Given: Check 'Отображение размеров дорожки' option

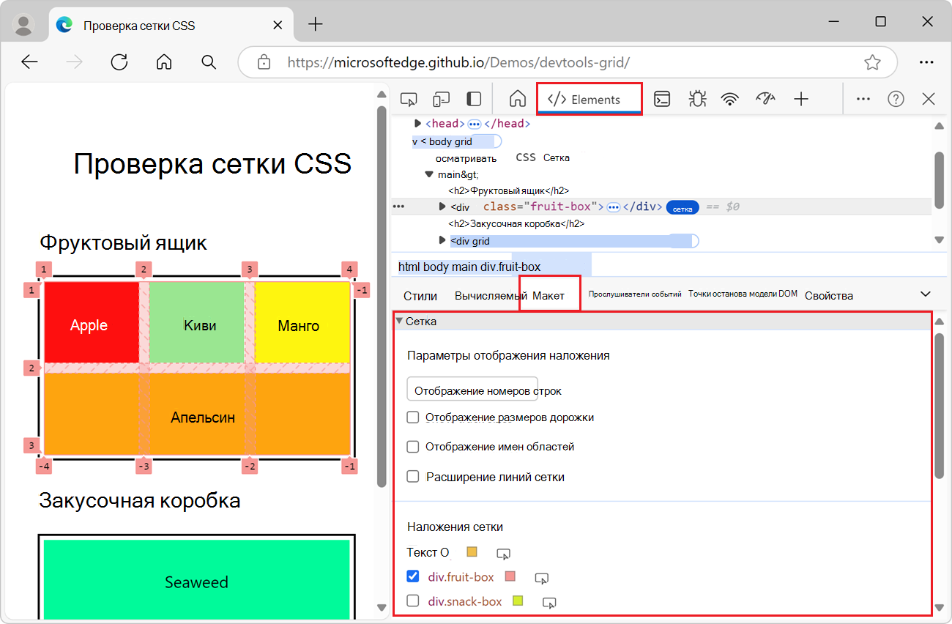Looking at the screenshot, I should (x=412, y=417).
